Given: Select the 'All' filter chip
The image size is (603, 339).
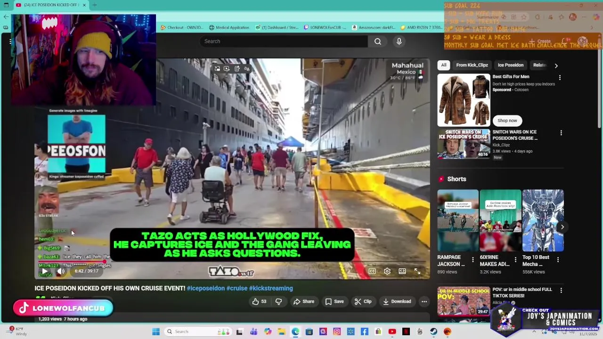Looking at the screenshot, I should pos(444,65).
